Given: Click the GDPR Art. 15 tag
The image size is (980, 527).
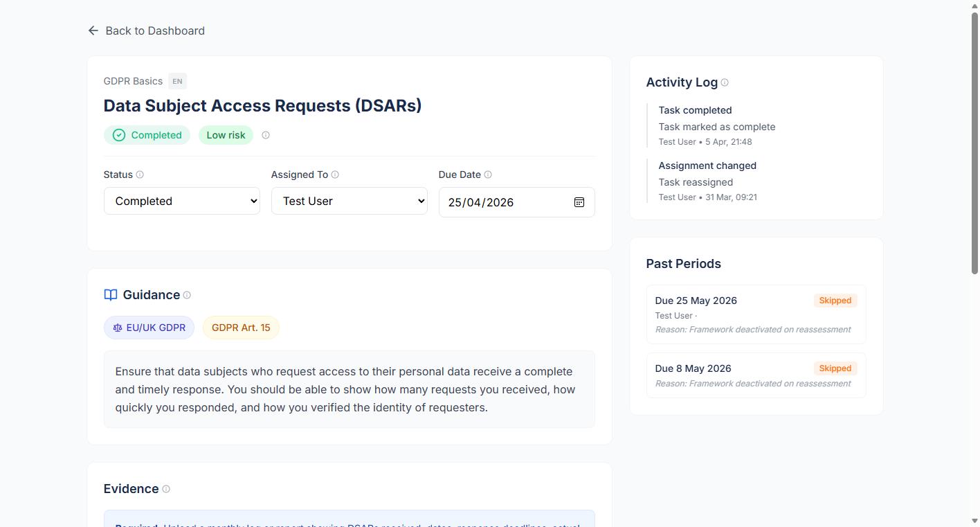Looking at the screenshot, I should coord(241,328).
